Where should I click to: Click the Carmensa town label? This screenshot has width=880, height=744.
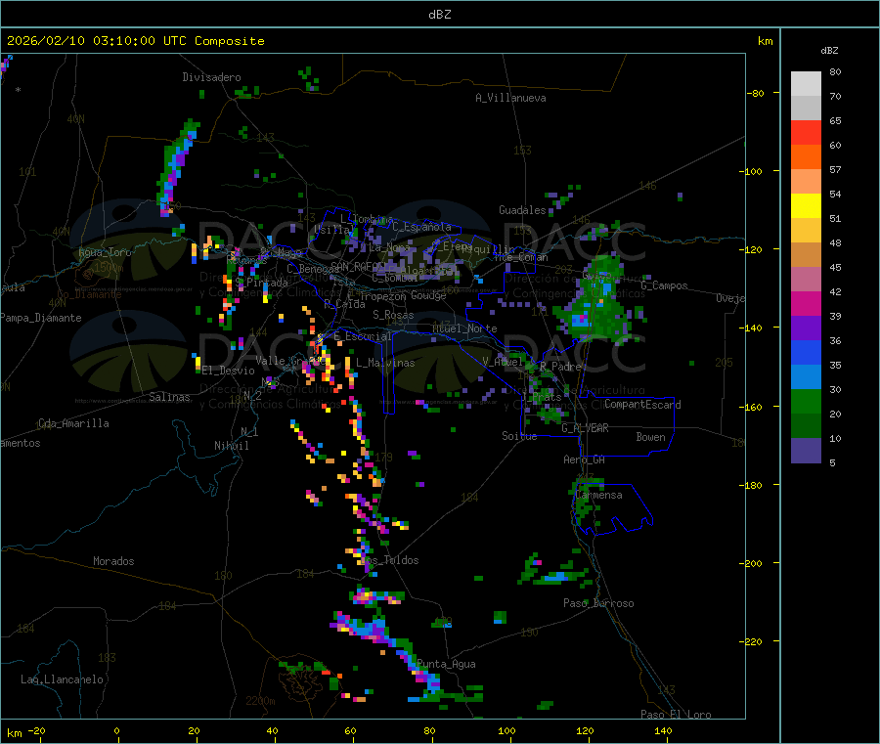[598, 496]
